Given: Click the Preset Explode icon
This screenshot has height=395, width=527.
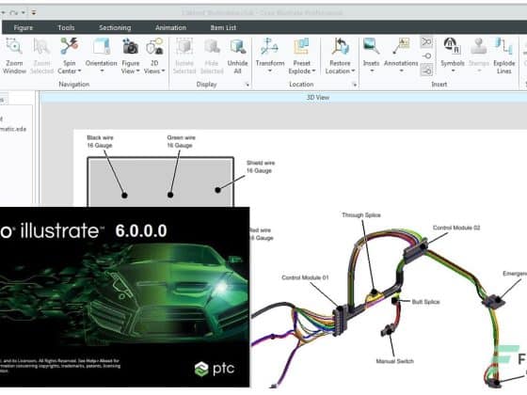Looking at the screenshot, I should point(301,46).
